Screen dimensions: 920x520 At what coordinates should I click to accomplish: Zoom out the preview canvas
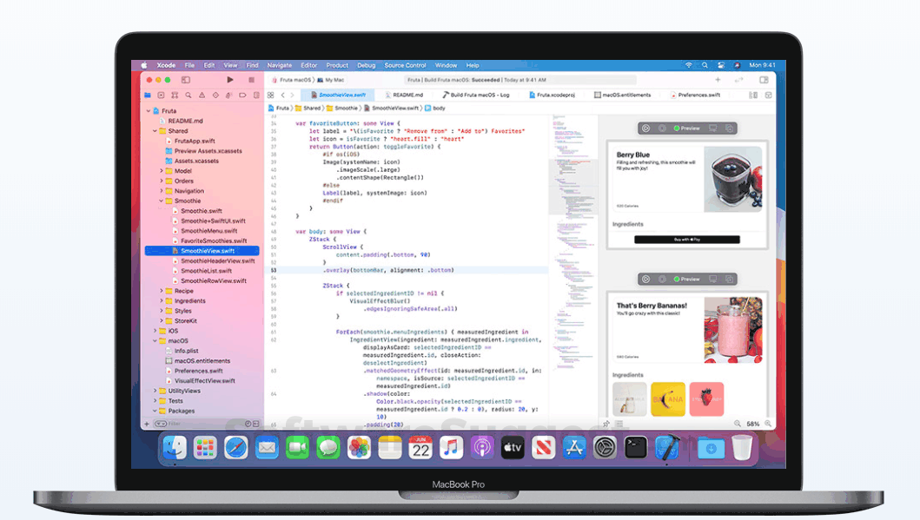[x=738, y=424]
